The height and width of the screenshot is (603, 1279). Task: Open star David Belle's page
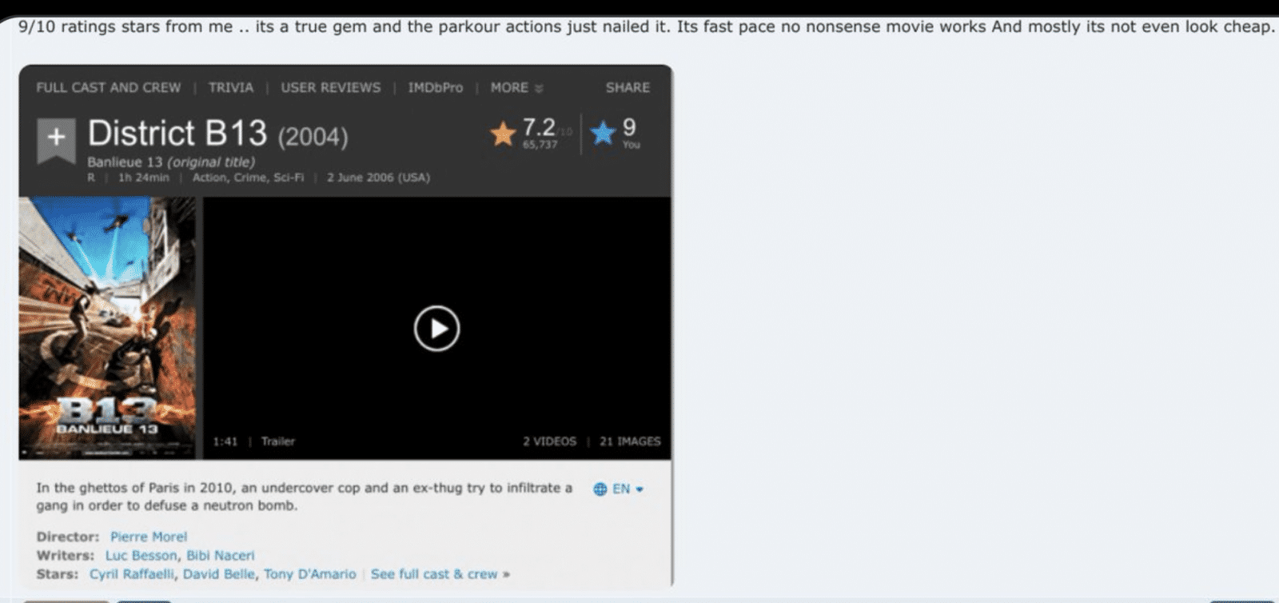pos(219,574)
